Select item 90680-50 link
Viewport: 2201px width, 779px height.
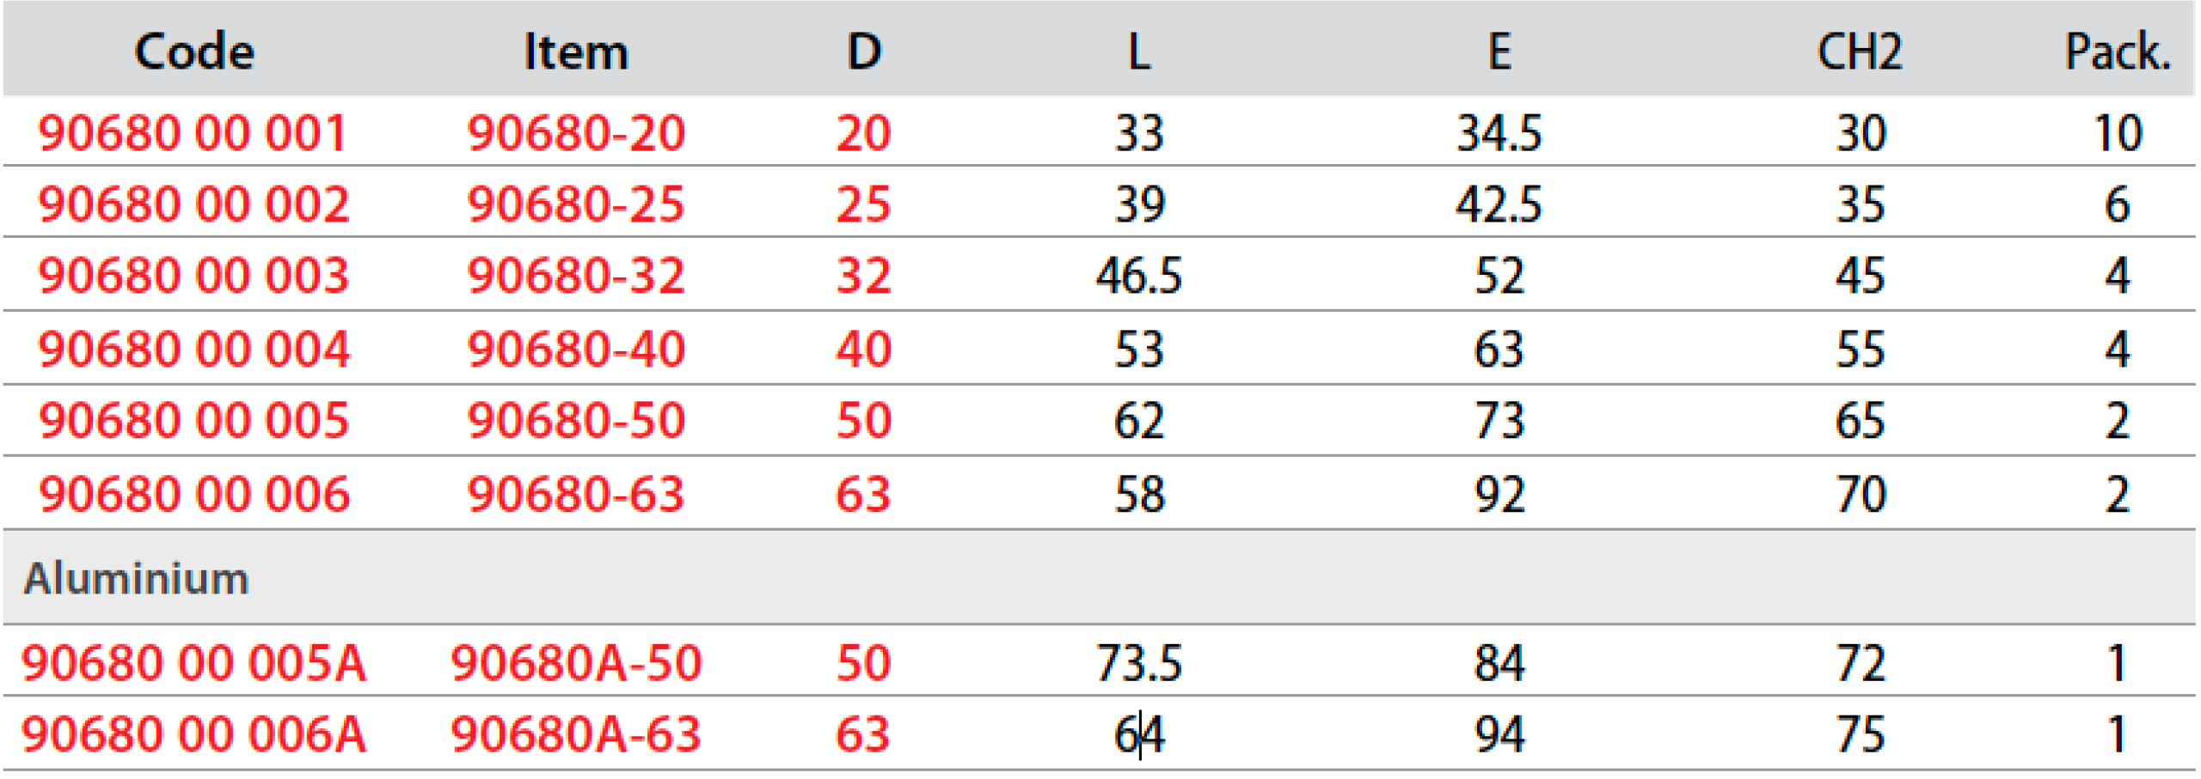tap(575, 421)
